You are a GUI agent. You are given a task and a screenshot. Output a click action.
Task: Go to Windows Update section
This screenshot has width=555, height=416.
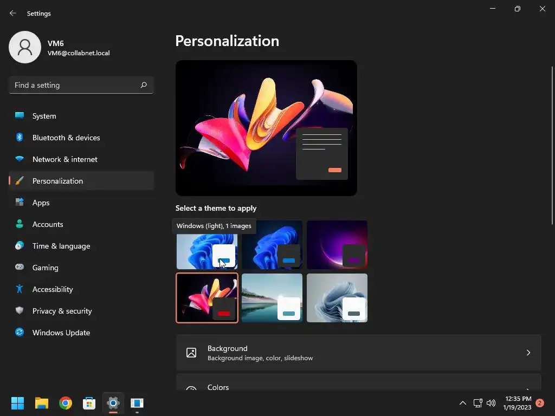coord(81,333)
